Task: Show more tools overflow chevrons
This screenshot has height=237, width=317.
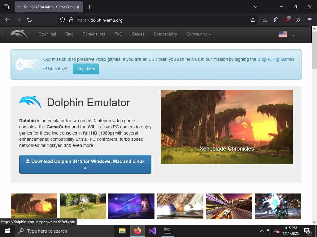Action: coord(298,20)
